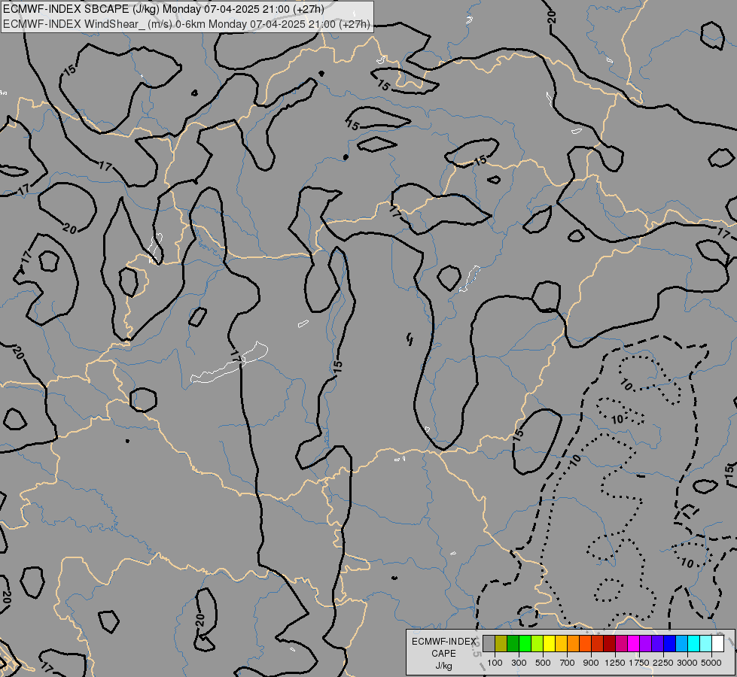Select the bright green legend swatch

525,643
